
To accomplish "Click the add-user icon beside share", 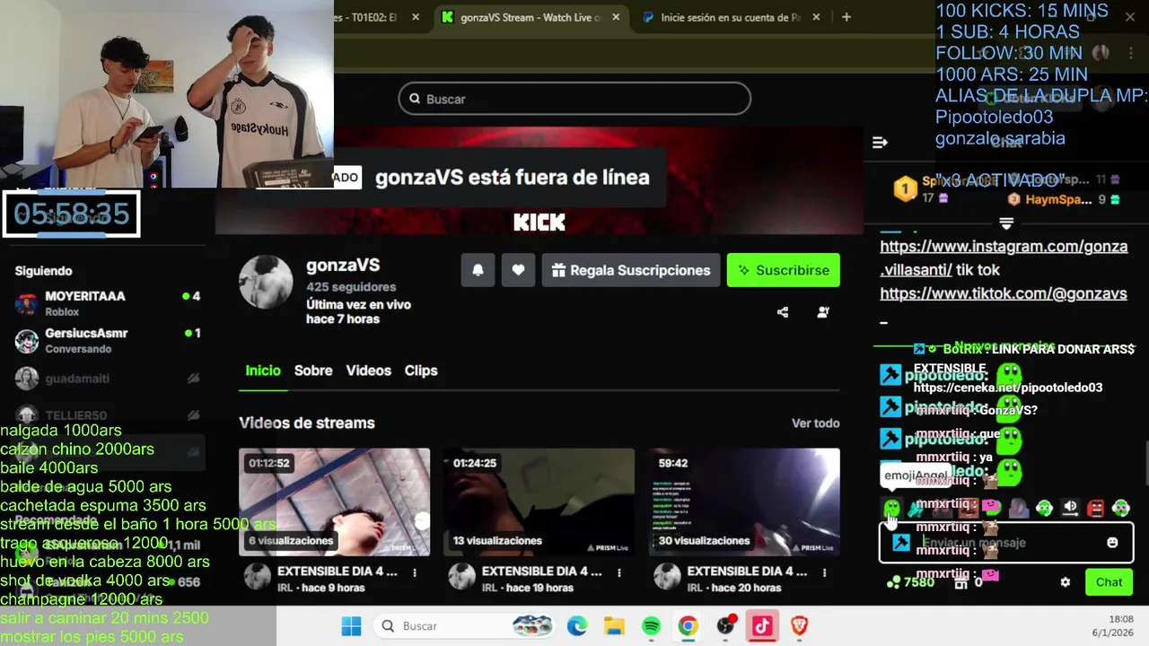I will [823, 312].
